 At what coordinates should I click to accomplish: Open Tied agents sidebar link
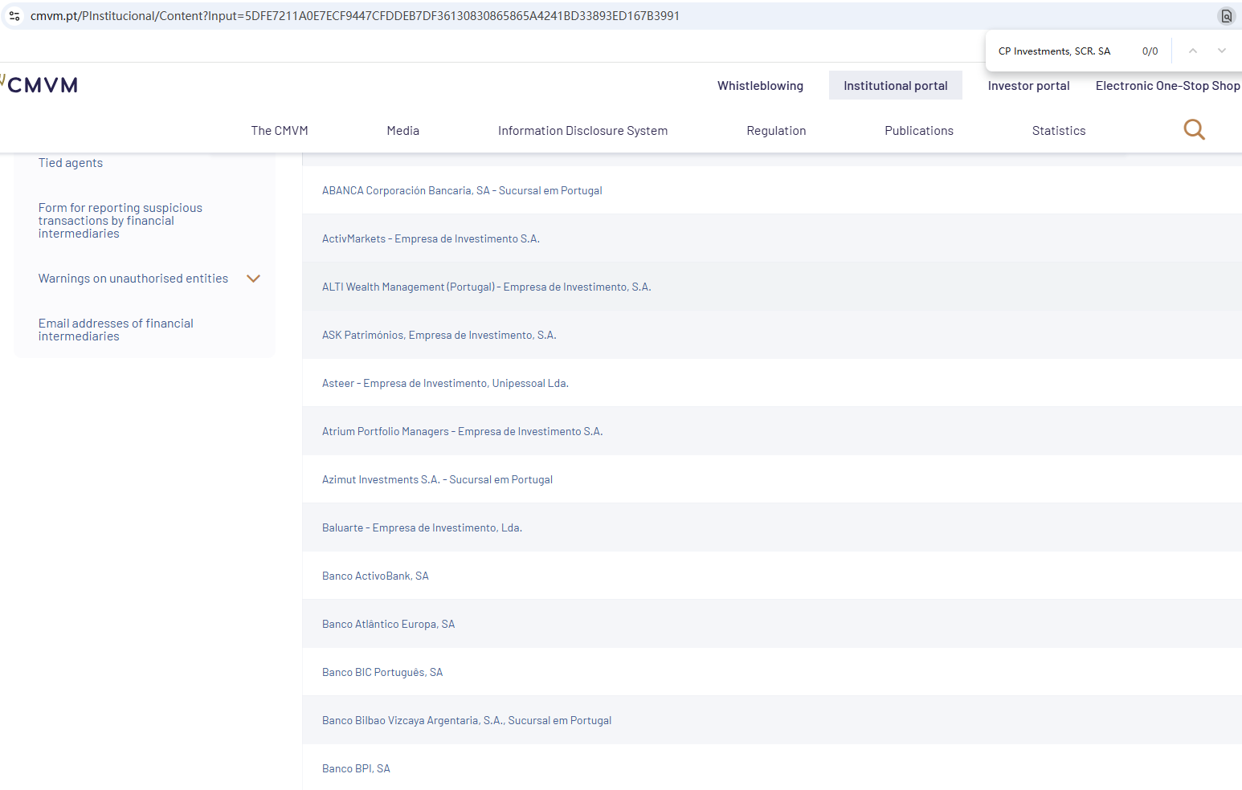click(71, 163)
